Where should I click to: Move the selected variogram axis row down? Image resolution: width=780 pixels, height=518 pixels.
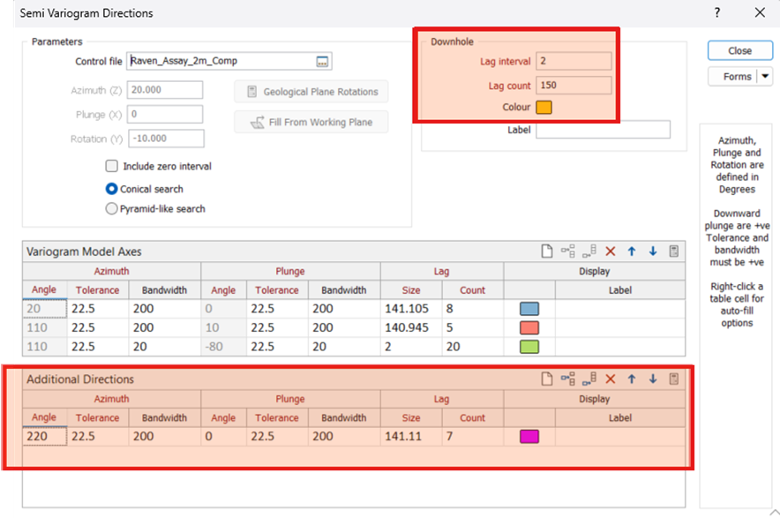(x=653, y=251)
